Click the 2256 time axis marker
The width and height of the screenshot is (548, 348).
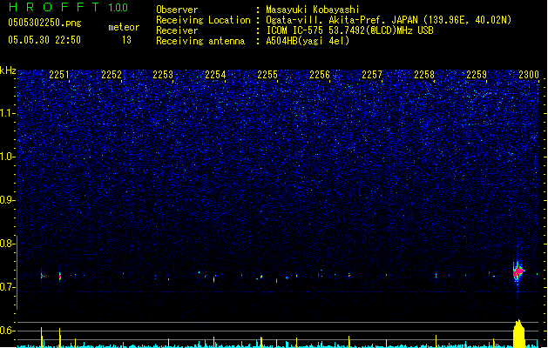[x=320, y=75]
